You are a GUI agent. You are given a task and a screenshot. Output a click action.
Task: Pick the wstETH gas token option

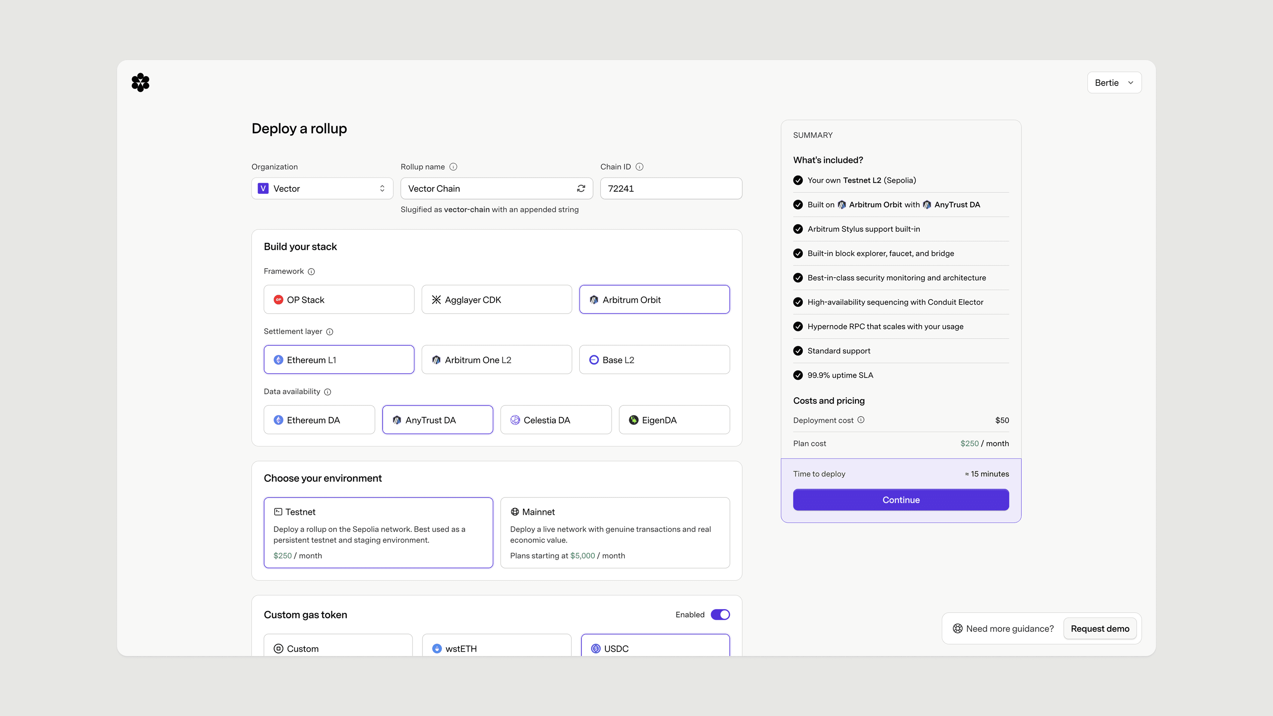tap(496, 648)
